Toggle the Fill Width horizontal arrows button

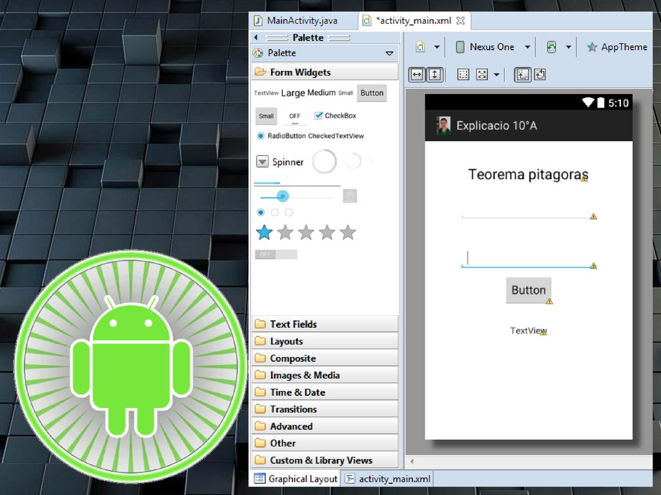(x=417, y=75)
